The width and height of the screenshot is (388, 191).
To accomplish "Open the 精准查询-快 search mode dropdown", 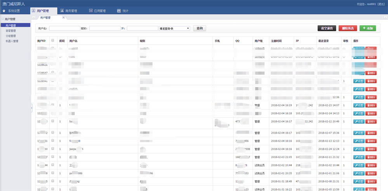I will [x=174, y=28].
